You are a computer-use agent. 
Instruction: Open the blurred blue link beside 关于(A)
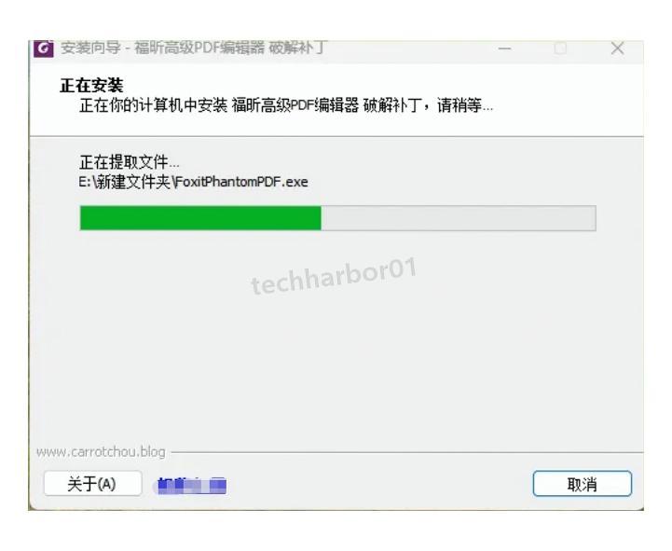[x=192, y=485]
